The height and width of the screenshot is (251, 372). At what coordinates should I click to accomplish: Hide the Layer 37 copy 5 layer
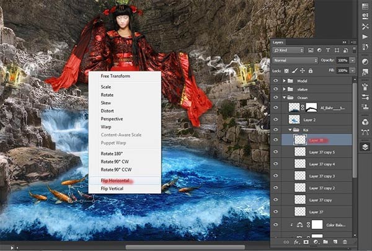pos(275,152)
